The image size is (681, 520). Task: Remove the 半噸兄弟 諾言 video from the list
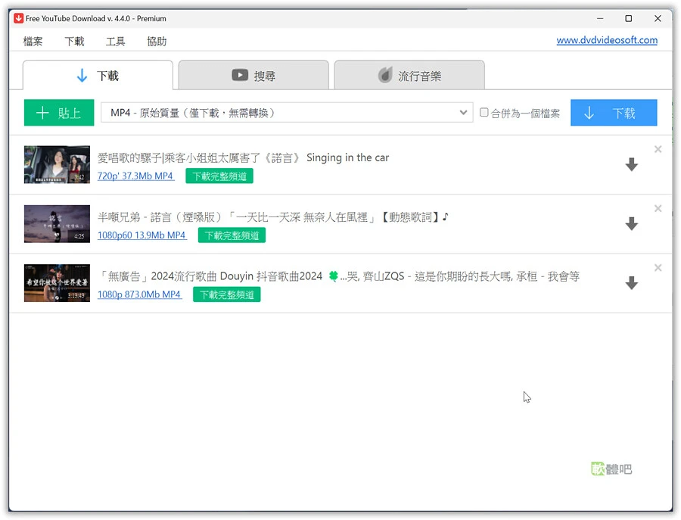point(658,208)
